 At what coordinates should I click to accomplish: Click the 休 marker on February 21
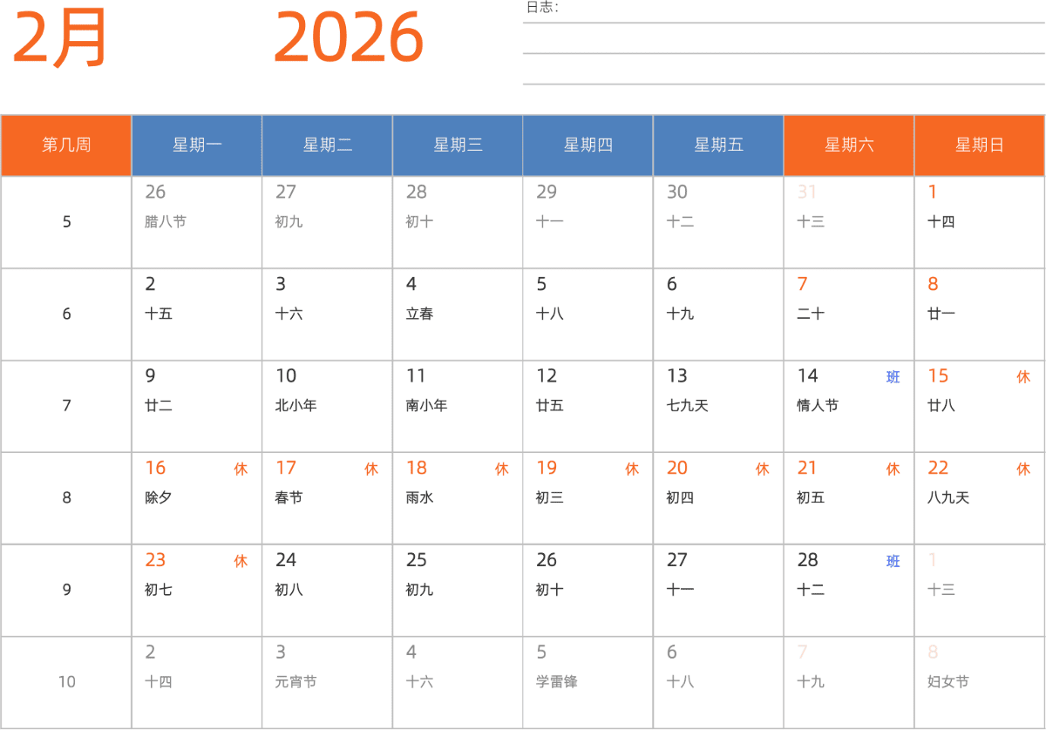pyautogui.click(x=893, y=470)
